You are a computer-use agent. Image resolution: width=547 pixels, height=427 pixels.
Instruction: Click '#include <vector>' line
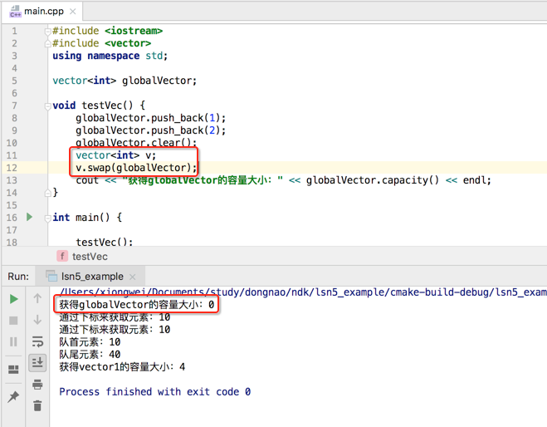click(x=101, y=43)
